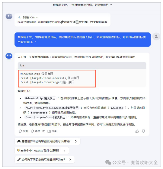Click the 再试一次 retry button text

pyautogui.click(x=40, y=131)
